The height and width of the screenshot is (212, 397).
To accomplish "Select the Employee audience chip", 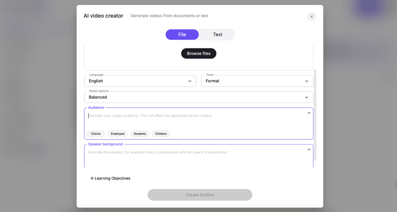I will pos(118,134).
